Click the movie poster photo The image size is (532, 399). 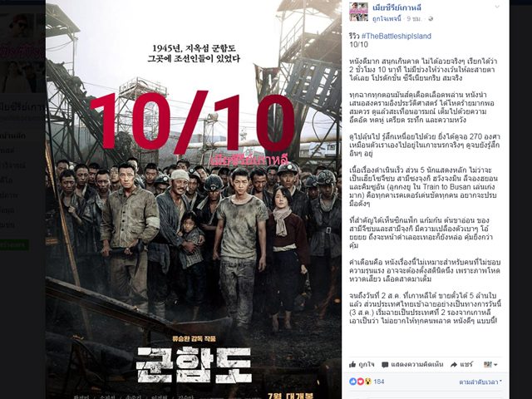194,199
